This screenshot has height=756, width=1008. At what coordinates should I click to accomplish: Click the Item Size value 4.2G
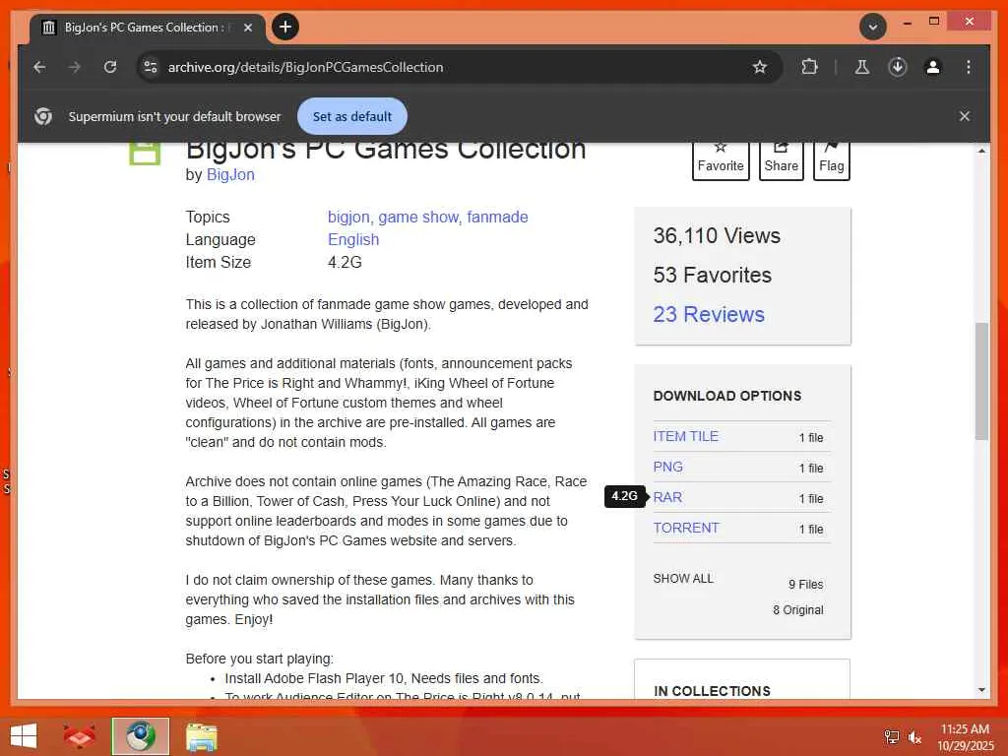pos(345,262)
